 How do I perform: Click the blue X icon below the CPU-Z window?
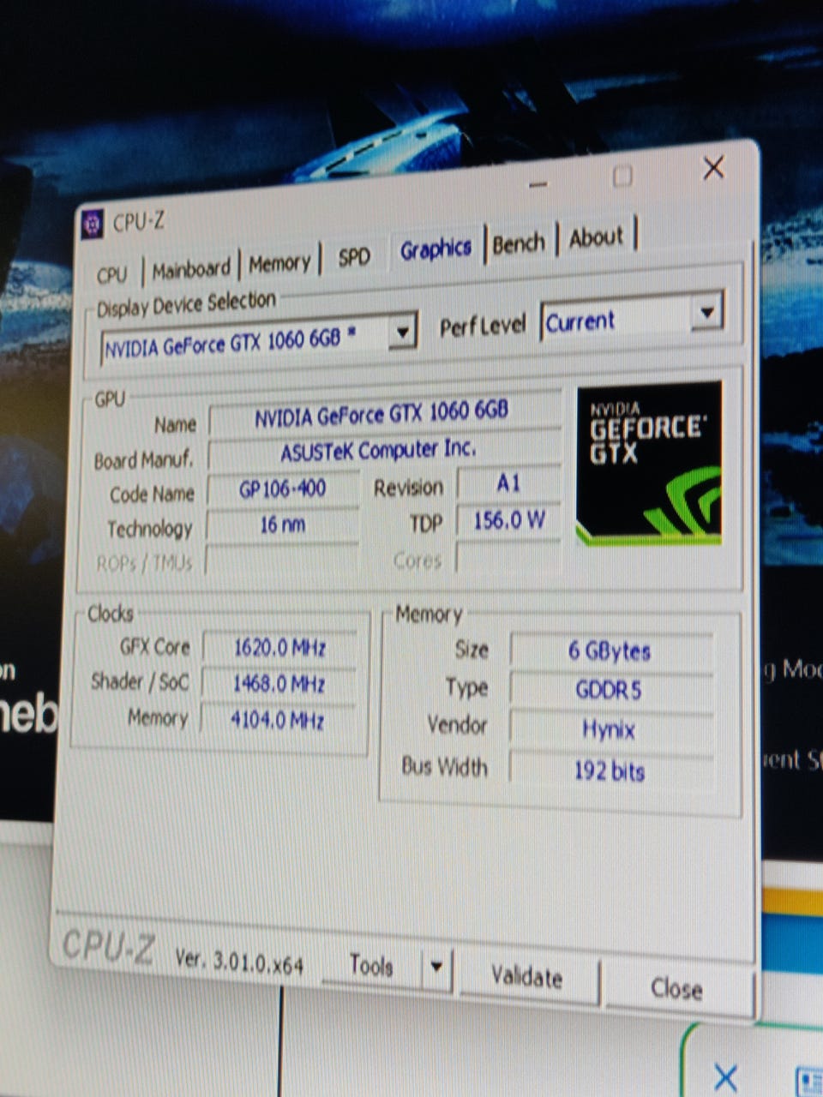pyautogui.click(x=725, y=1077)
